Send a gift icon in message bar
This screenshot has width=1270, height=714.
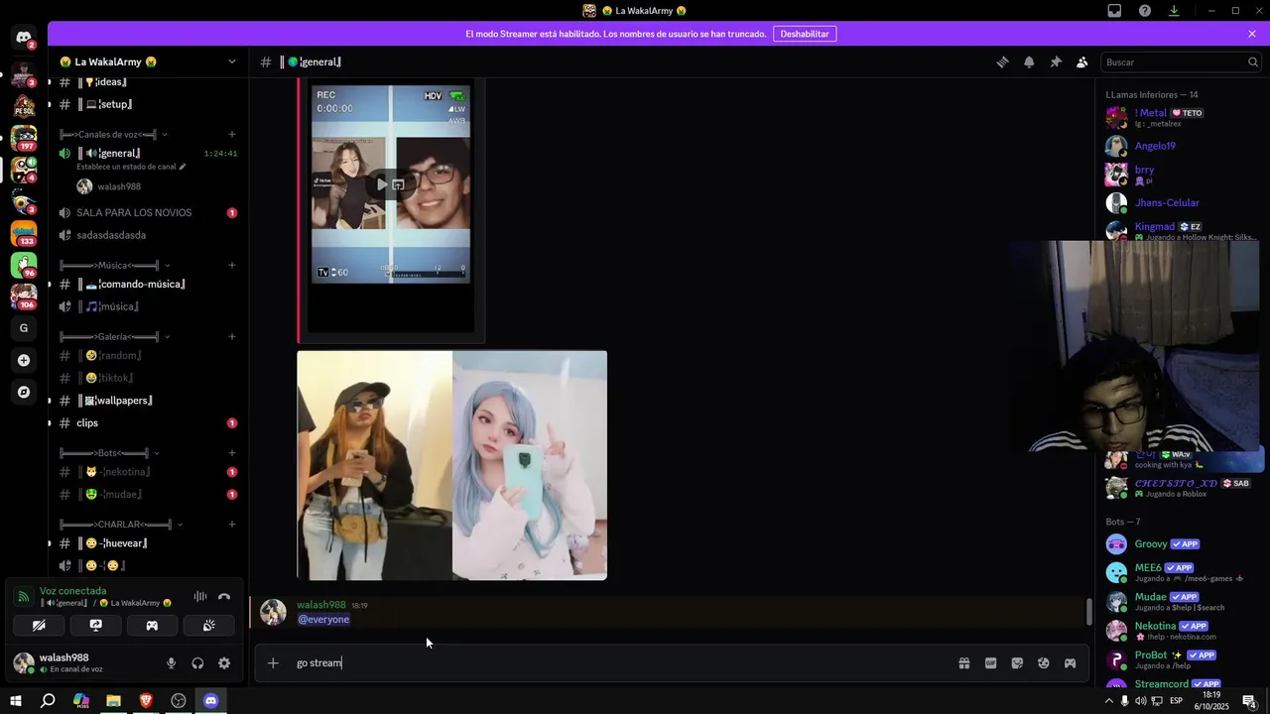(963, 662)
